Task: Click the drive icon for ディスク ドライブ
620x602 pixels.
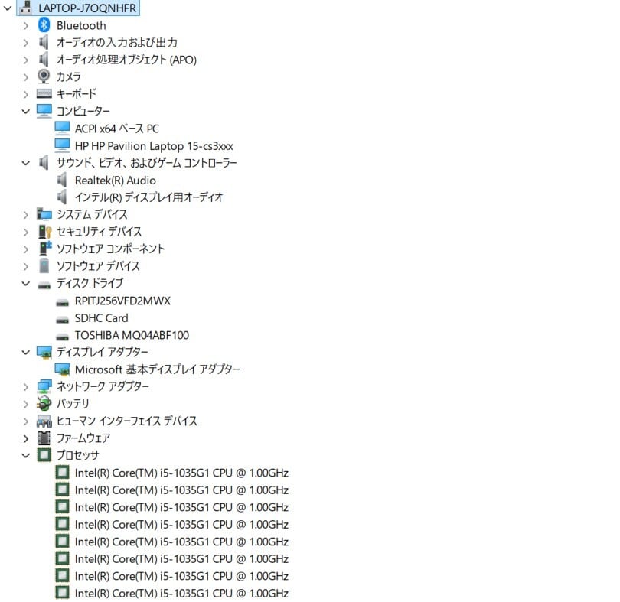Action: coord(44,285)
